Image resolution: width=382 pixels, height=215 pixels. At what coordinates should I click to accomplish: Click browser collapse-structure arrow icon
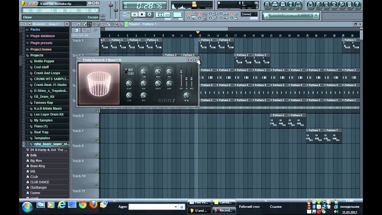point(30,24)
